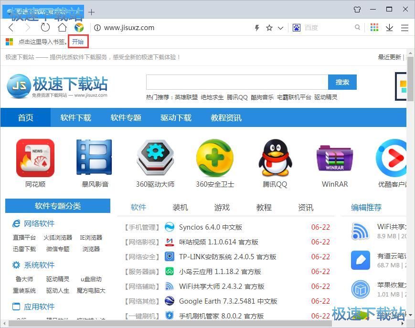The image size is (415, 328).
Task: Expand the bookmark star dropdown arrow
Action: [x=280, y=28]
